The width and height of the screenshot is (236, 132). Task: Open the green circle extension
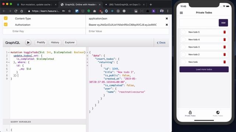coord(88,11)
